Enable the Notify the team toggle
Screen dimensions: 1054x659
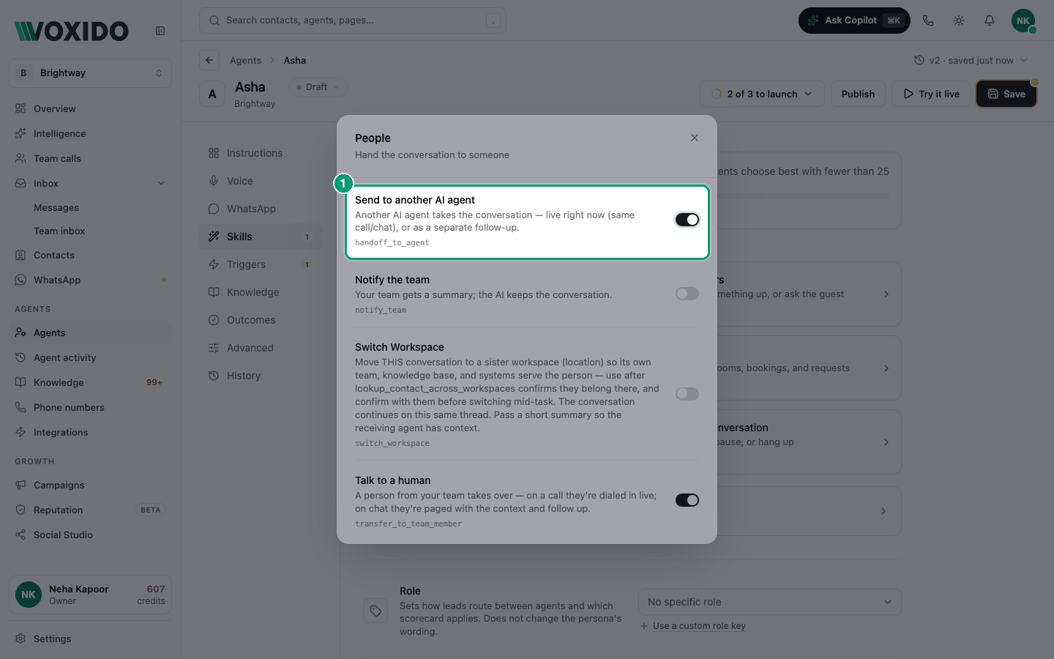tap(687, 294)
